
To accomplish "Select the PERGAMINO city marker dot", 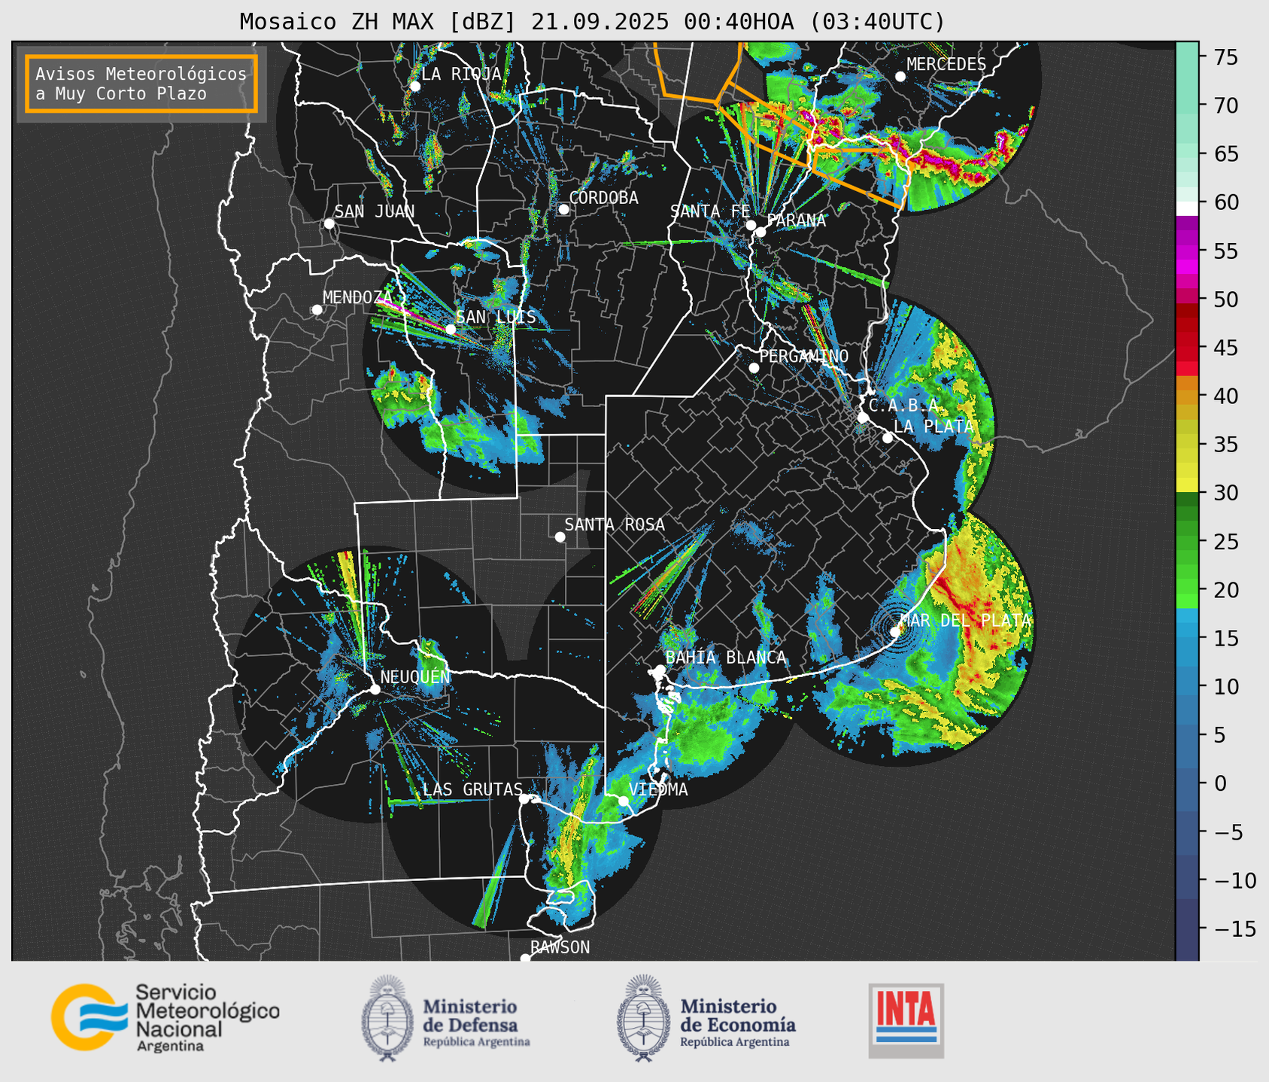I will pyautogui.click(x=754, y=368).
